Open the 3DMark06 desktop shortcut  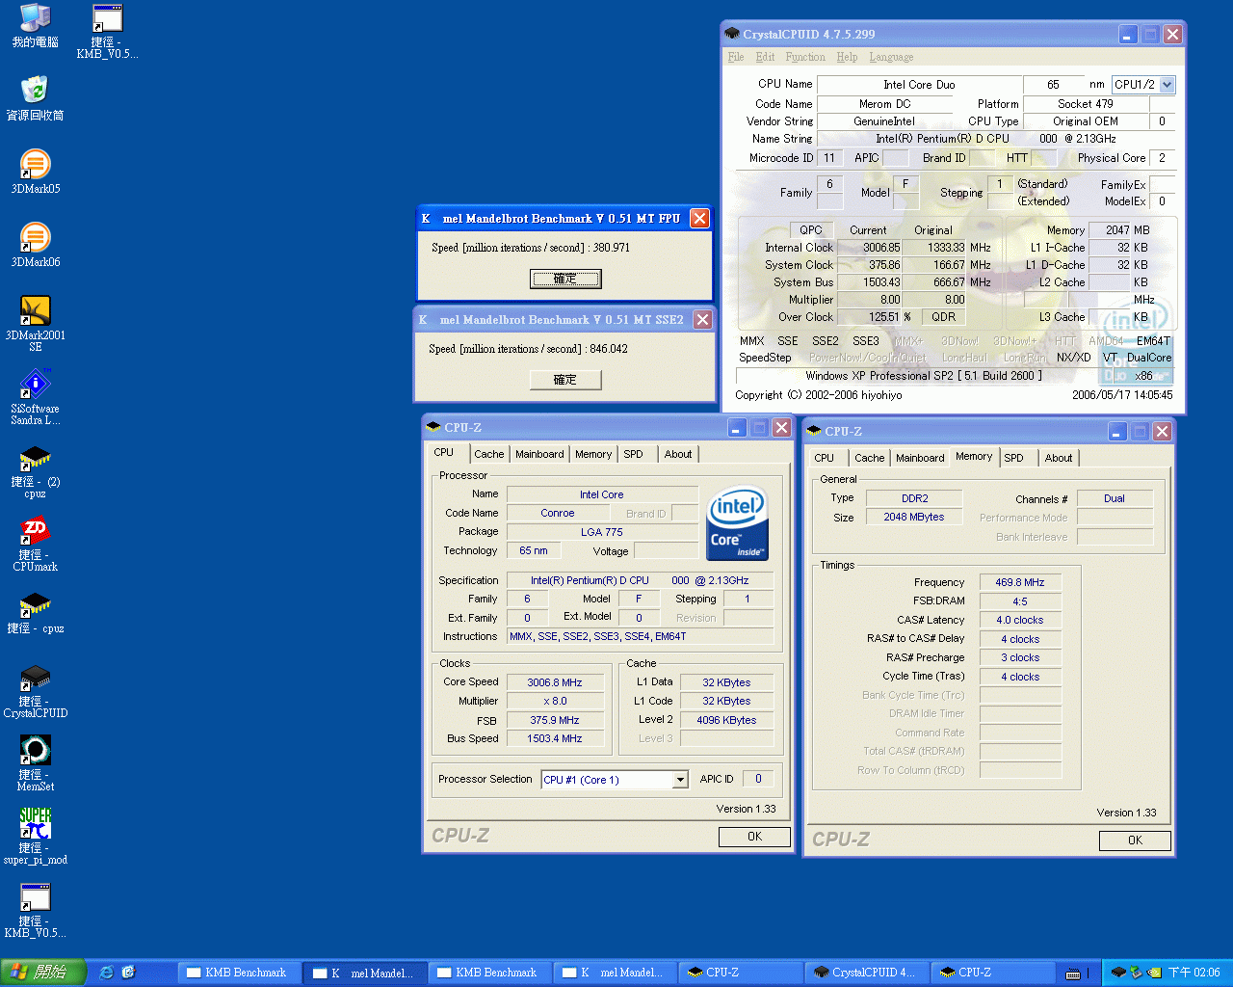coord(35,238)
